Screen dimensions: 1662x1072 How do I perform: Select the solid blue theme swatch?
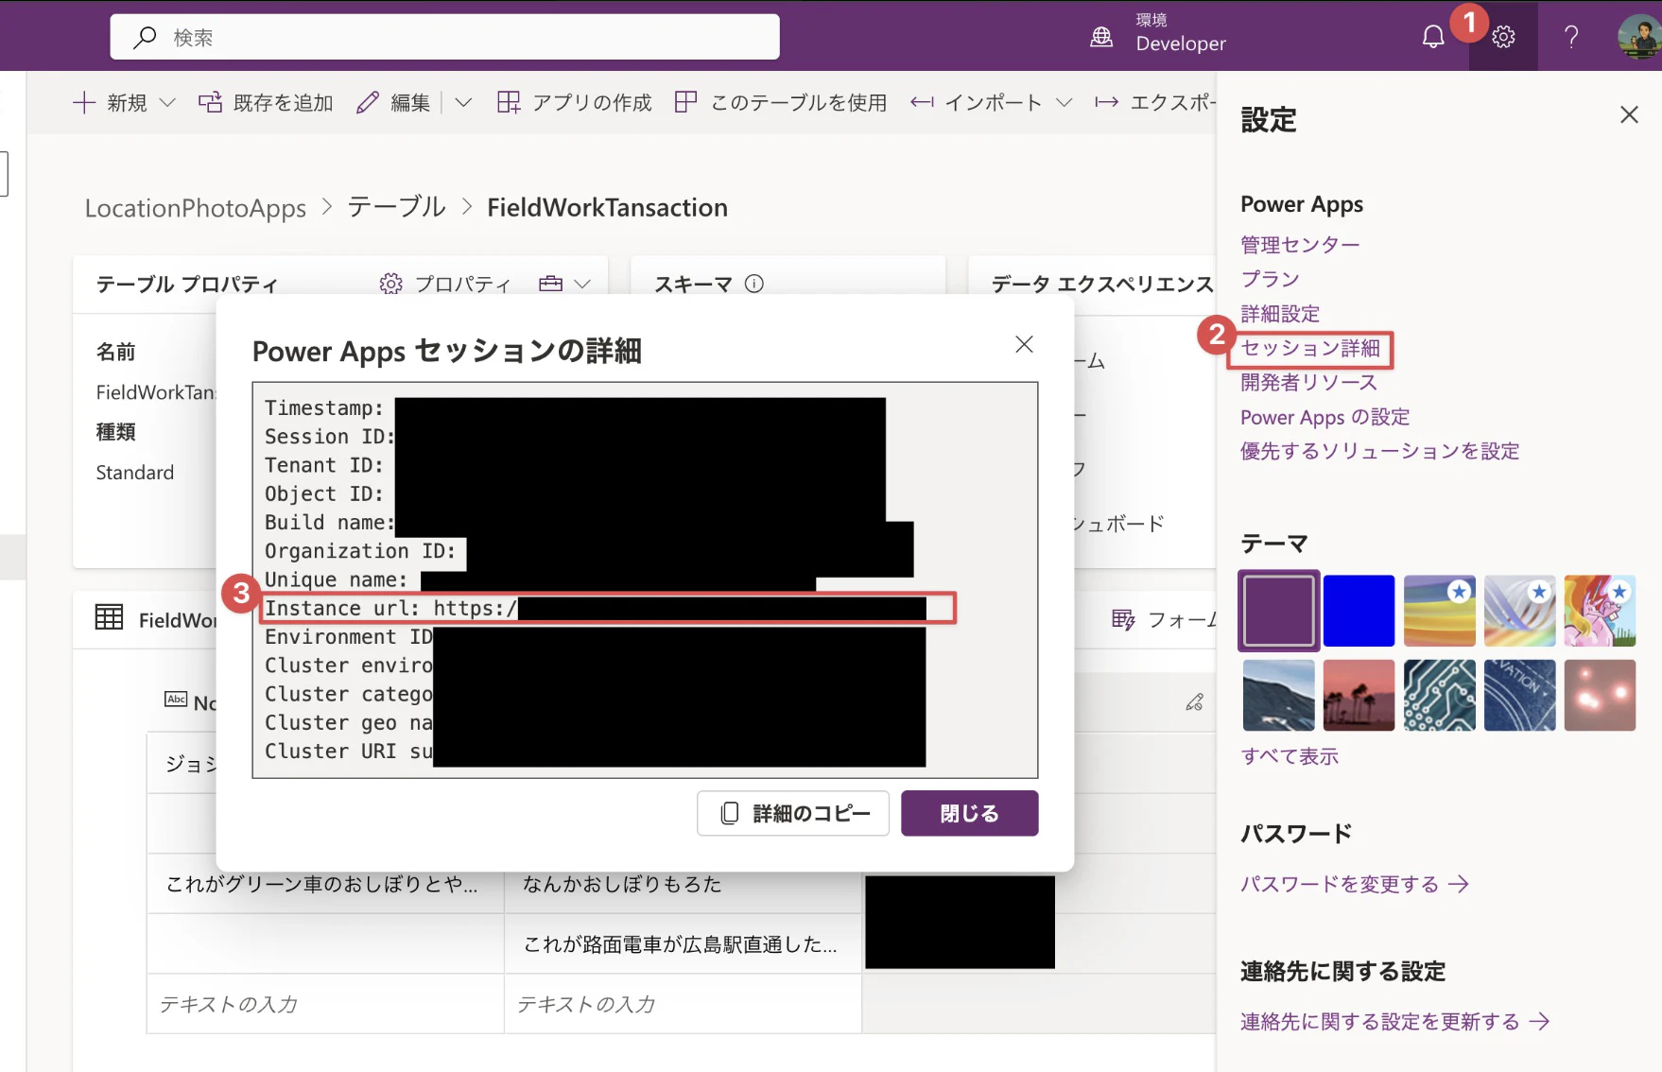(1359, 611)
